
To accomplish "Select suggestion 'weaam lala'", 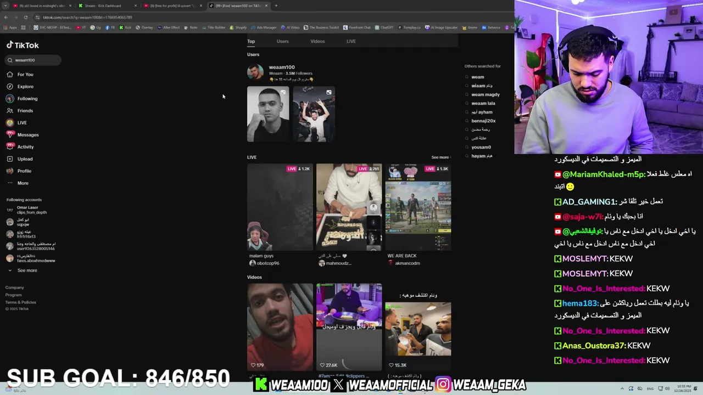I will [x=483, y=104].
